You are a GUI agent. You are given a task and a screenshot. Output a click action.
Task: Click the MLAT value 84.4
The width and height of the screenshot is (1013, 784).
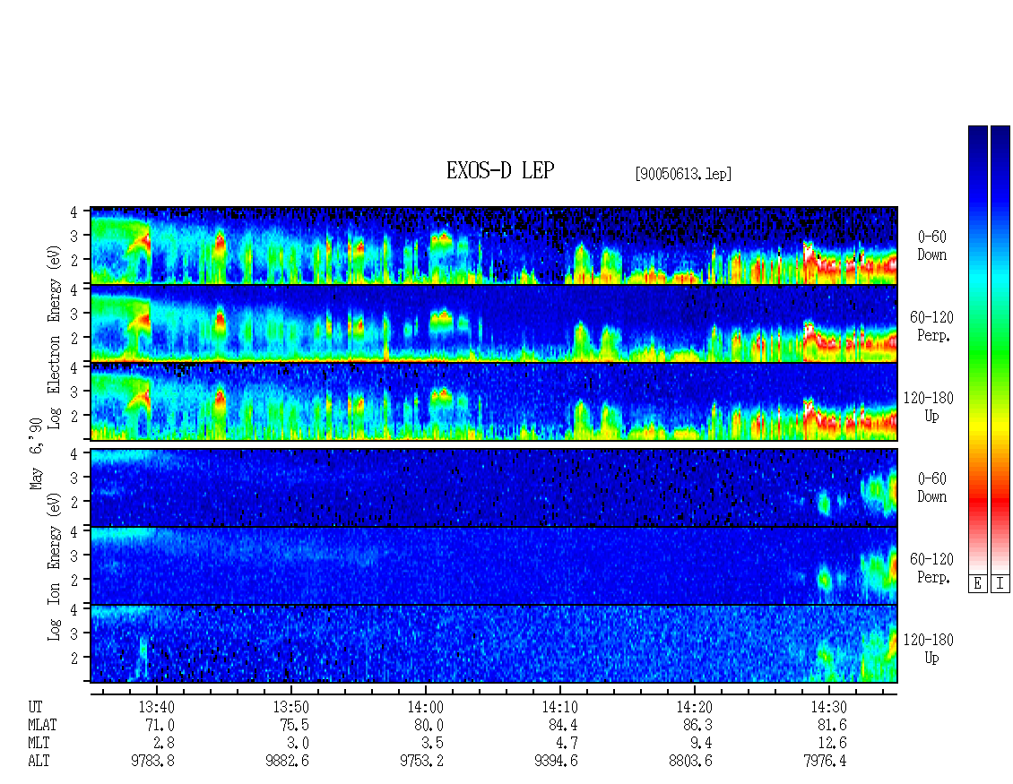pos(563,725)
